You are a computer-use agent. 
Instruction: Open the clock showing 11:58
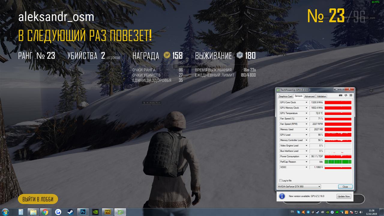371,212
